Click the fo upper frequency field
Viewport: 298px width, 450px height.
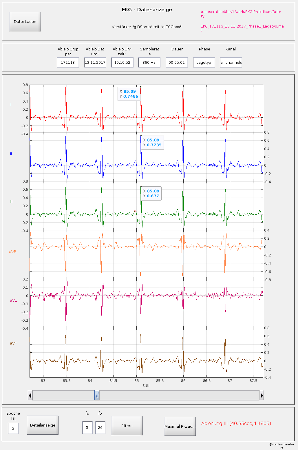point(100,427)
